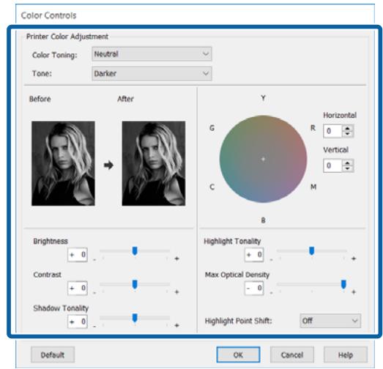Click the Highlight Tonality value field
This screenshot has height=369, width=383.
[x=254, y=255]
